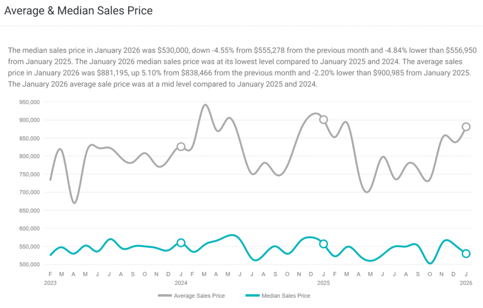Click the 2024 year label on x-axis

(181, 283)
